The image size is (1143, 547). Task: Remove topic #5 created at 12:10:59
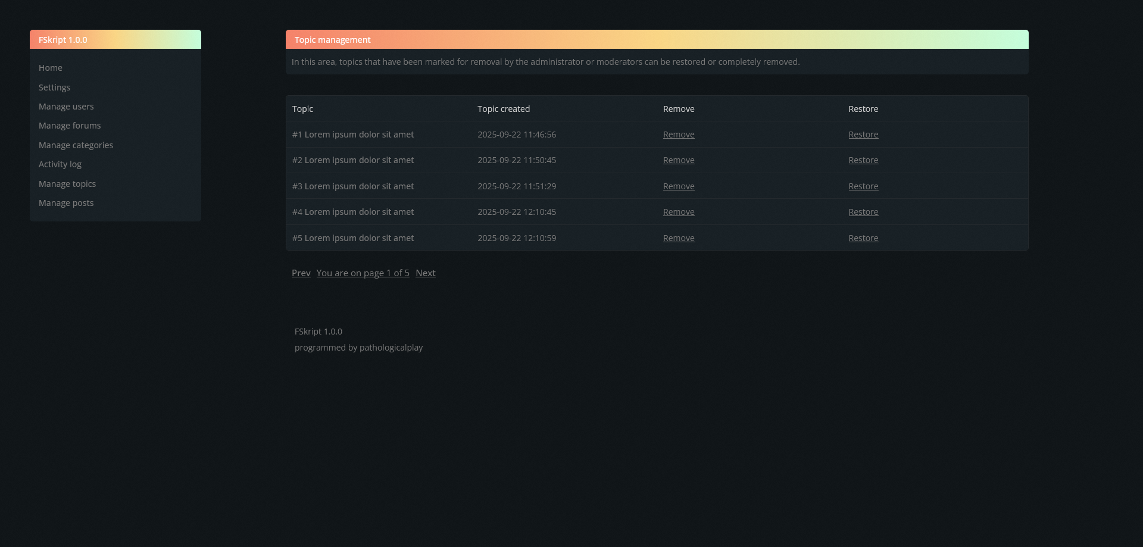point(679,238)
